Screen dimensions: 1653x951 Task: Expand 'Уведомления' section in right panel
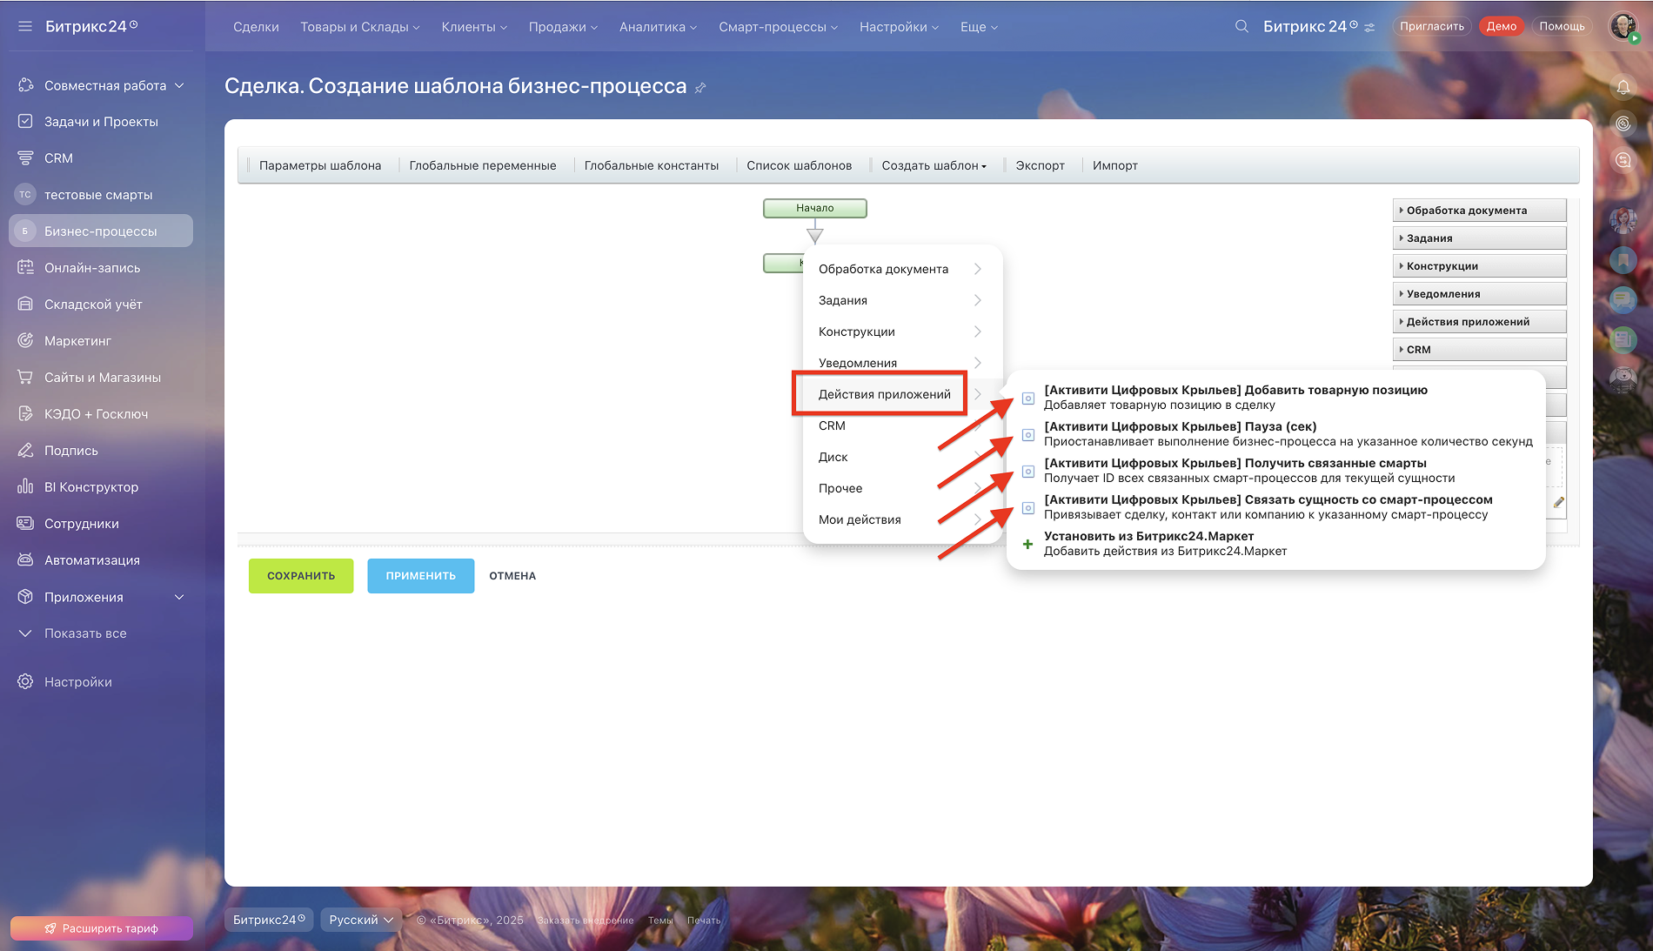pyautogui.click(x=1478, y=294)
